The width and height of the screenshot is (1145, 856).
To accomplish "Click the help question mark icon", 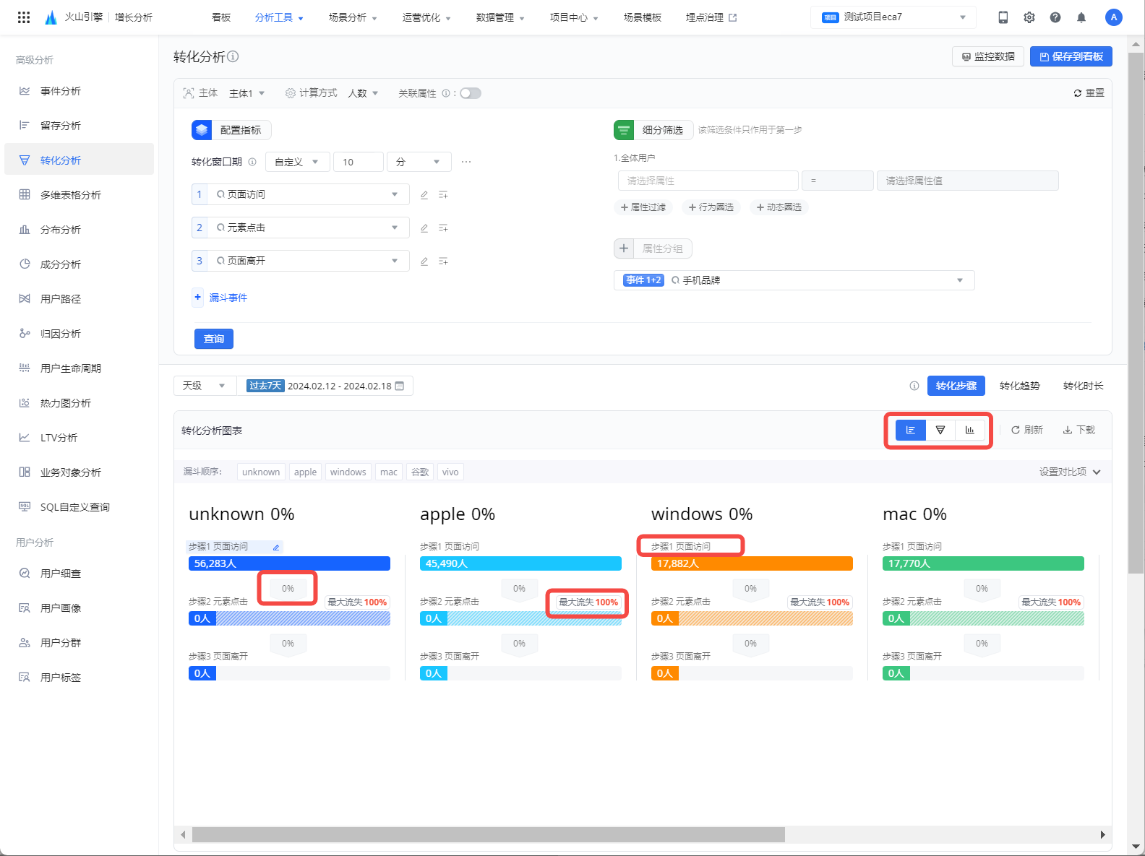I will 1055,17.
